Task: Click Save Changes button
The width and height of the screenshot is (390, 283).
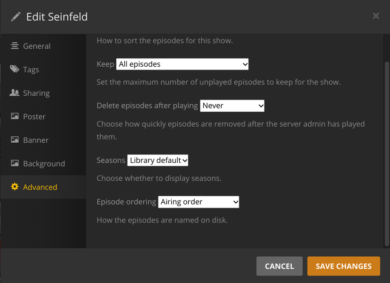Action: tap(343, 266)
